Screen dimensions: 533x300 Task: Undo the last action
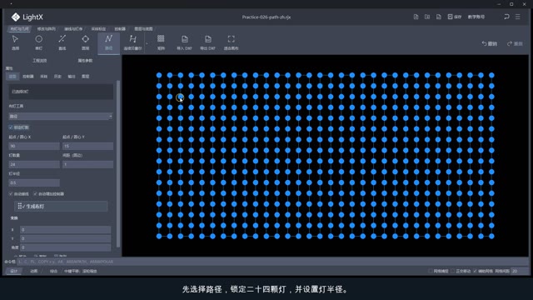[489, 43]
